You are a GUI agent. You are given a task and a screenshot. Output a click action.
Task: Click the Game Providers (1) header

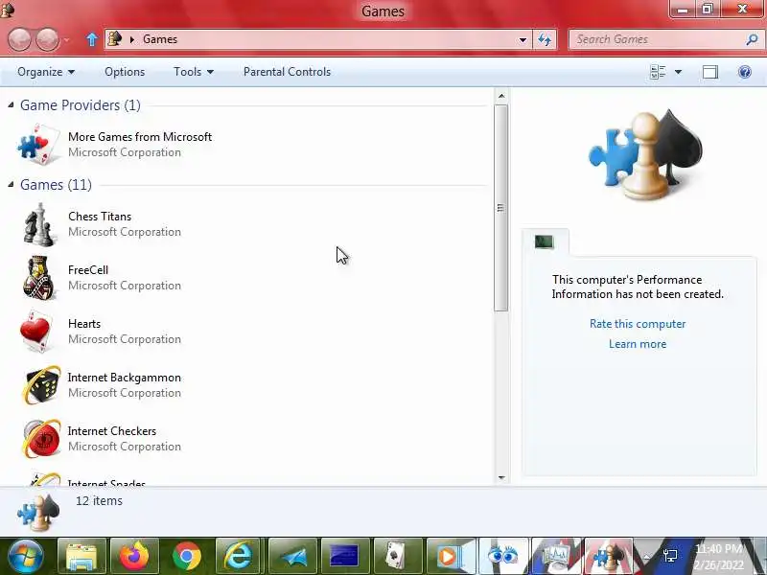point(81,105)
